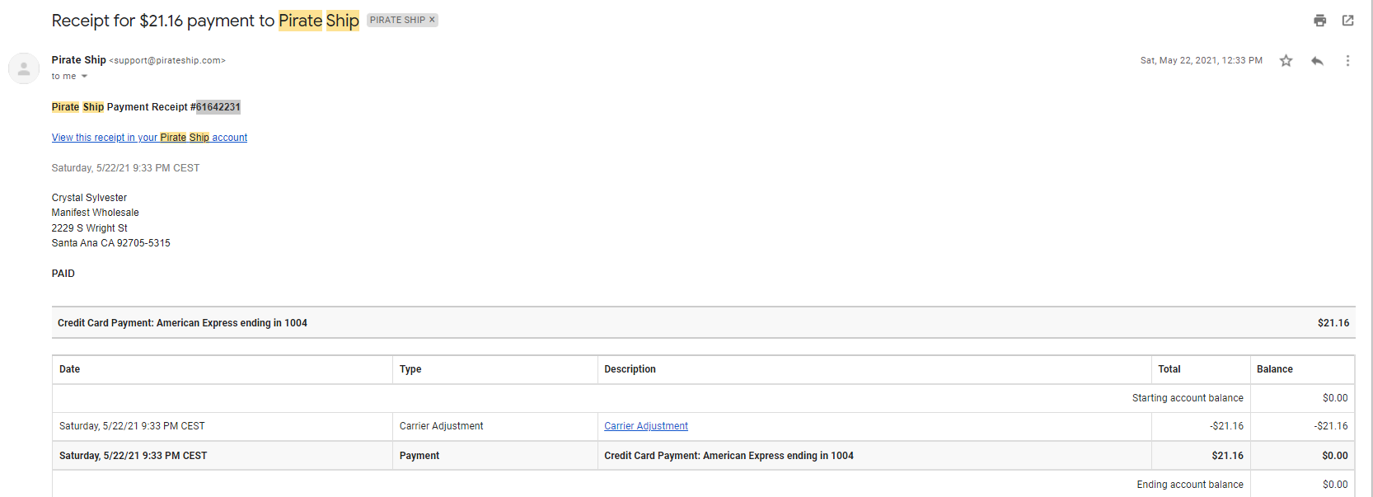Image resolution: width=1373 pixels, height=497 pixels.
Task: Click the name Crystal Sylvester
Action: coord(89,198)
